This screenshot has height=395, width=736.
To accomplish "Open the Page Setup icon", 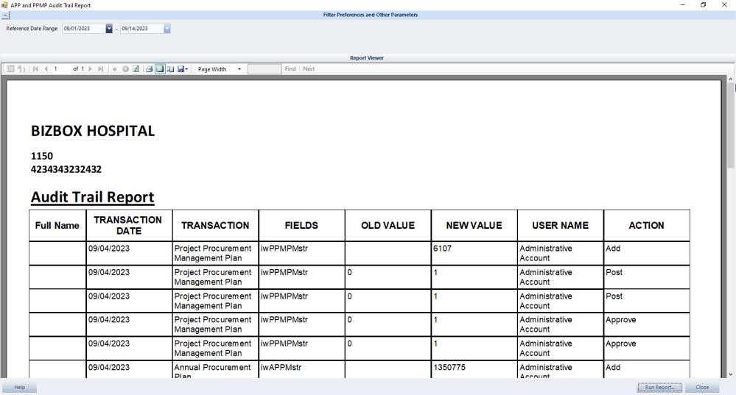I will (170, 69).
